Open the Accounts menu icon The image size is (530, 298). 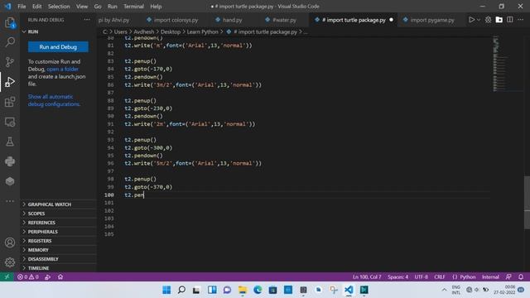pos(10,243)
